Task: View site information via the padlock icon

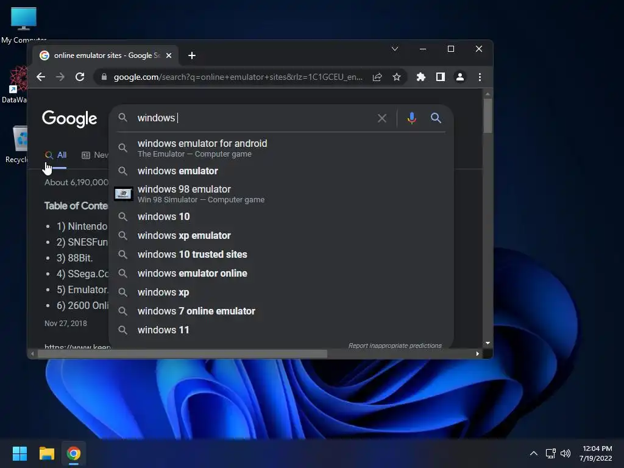Action: [104, 77]
